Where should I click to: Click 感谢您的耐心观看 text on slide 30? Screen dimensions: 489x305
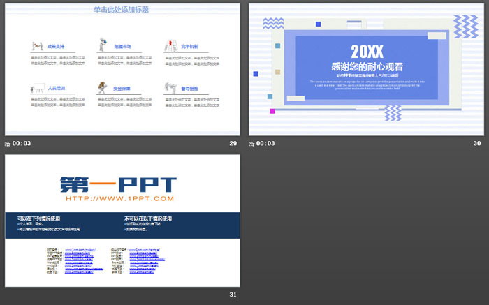pyautogui.click(x=367, y=67)
